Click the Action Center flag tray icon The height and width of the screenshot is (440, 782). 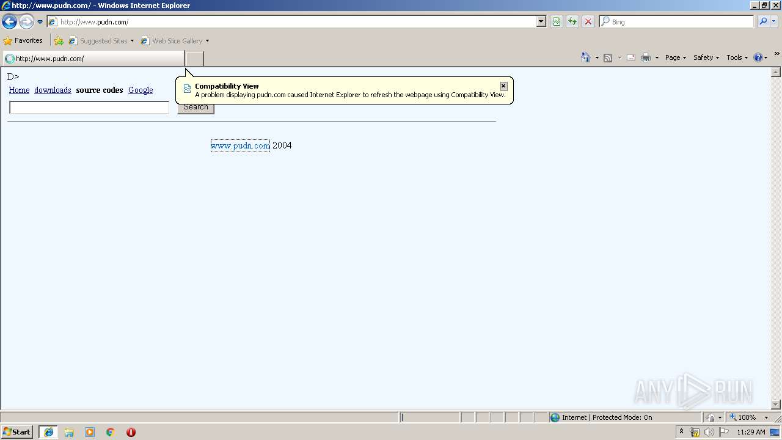click(723, 432)
